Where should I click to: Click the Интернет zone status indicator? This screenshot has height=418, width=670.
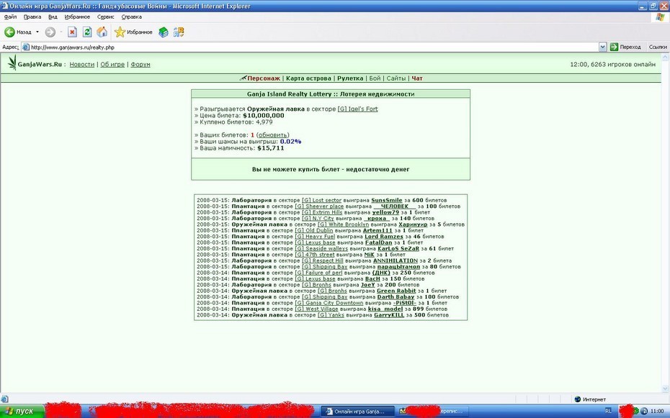pos(590,399)
